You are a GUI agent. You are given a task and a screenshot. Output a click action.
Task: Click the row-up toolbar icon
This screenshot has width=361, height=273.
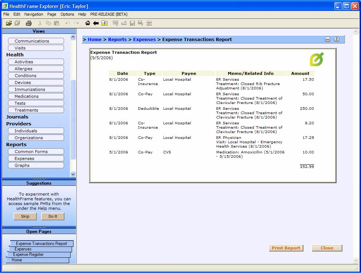124,23
